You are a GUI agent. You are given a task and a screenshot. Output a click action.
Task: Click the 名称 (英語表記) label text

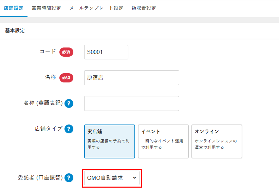click(x=41, y=103)
